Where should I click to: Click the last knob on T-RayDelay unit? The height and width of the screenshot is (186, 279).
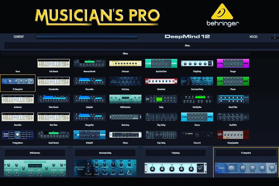[x=191, y=169]
